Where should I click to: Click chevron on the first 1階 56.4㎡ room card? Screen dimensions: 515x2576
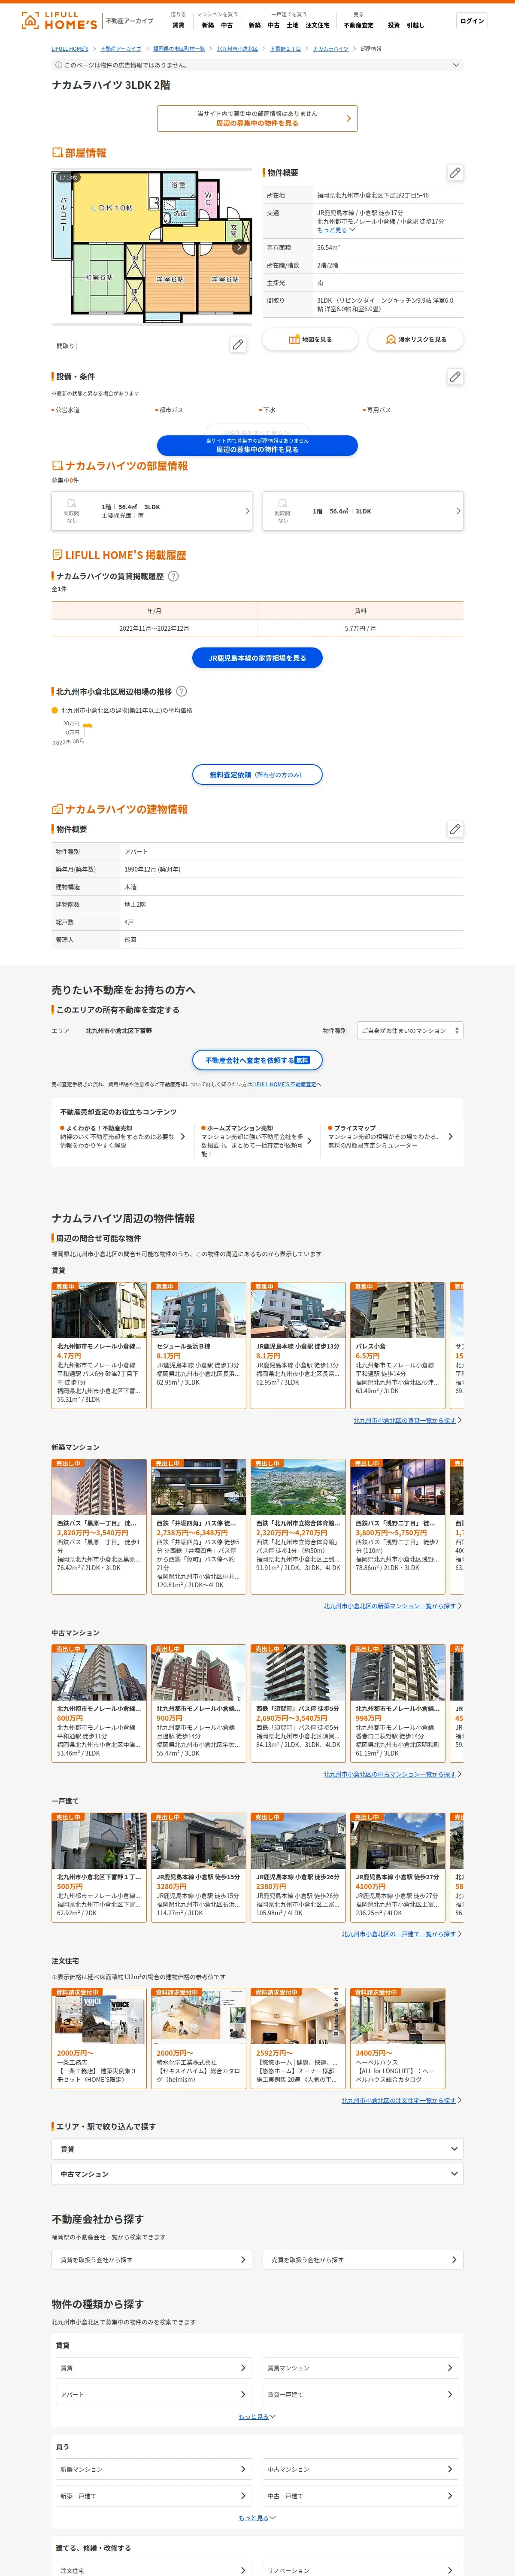[247, 511]
